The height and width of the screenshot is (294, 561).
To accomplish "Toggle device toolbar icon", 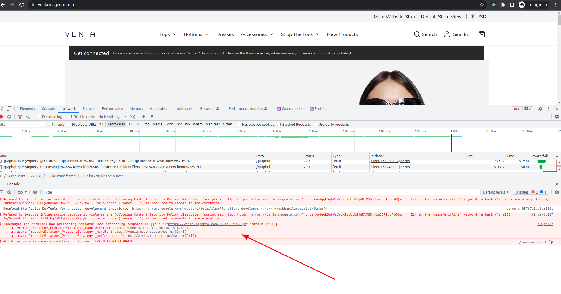I will point(9,109).
